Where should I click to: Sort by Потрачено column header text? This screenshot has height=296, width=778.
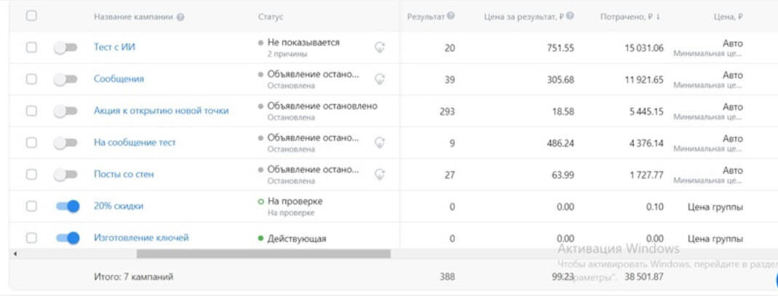(627, 17)
